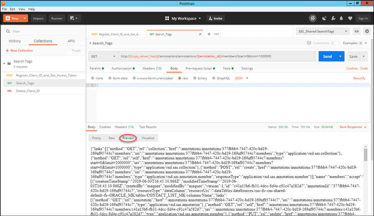Open the GET method dropdown
Screen dimensions: 374x216
tap(103, 57)
